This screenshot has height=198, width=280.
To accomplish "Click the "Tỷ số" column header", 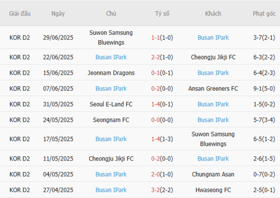I will click(x=162, y=13).
